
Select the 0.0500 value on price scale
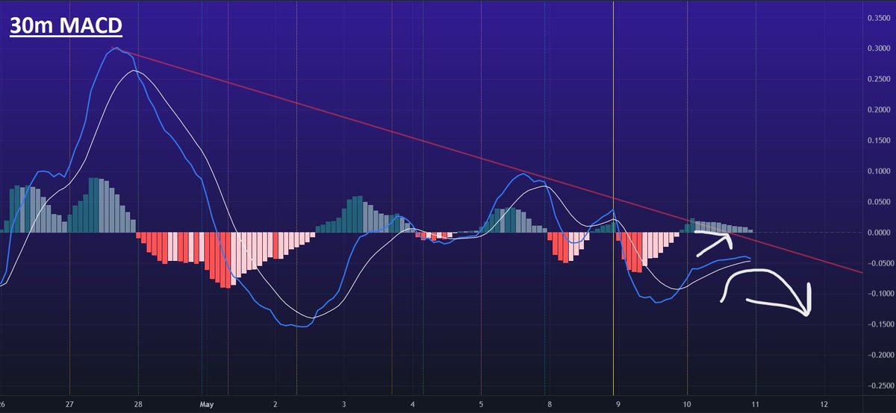pos(879,201)
